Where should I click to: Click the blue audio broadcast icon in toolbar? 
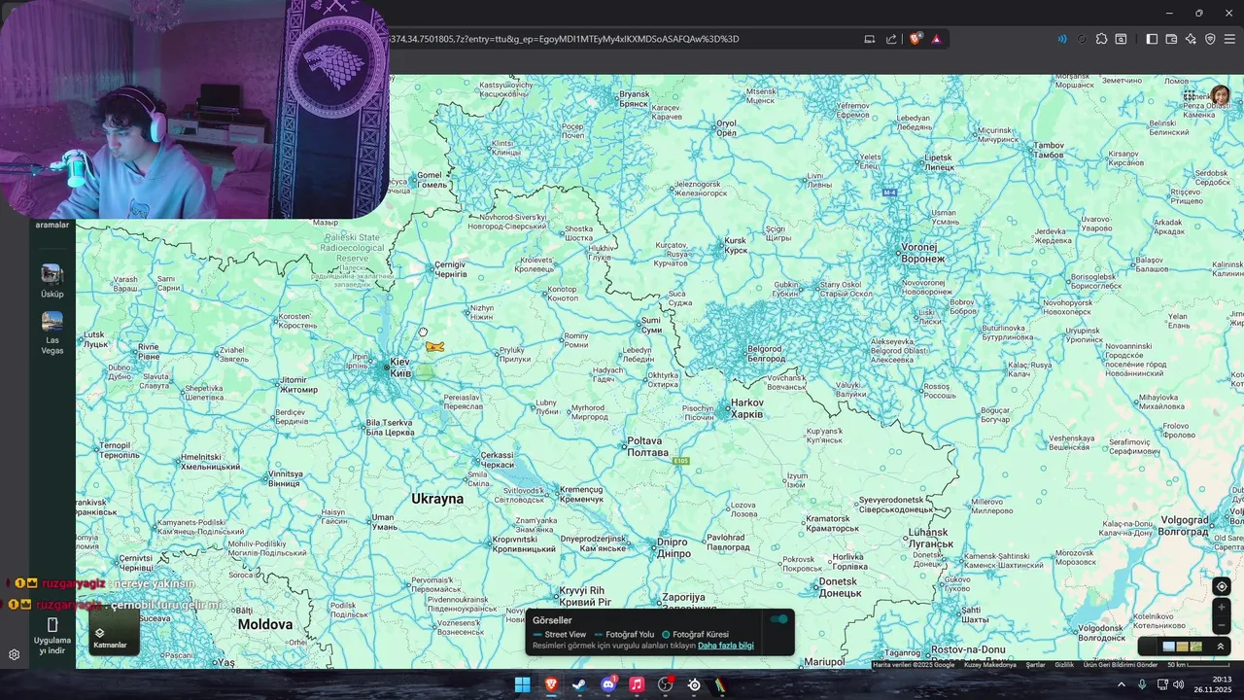pos(1061,39)
